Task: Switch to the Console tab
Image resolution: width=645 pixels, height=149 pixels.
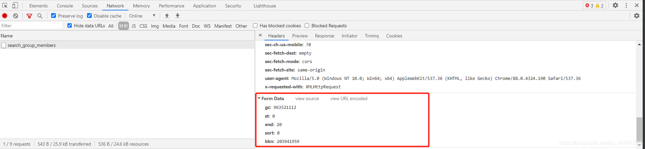Action: [x=65, y=6]
